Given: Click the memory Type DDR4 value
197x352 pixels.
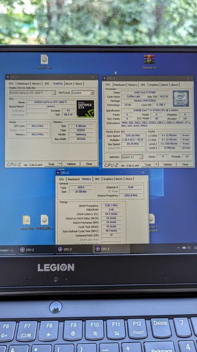Looking at the screenshot, I should 81,188.
